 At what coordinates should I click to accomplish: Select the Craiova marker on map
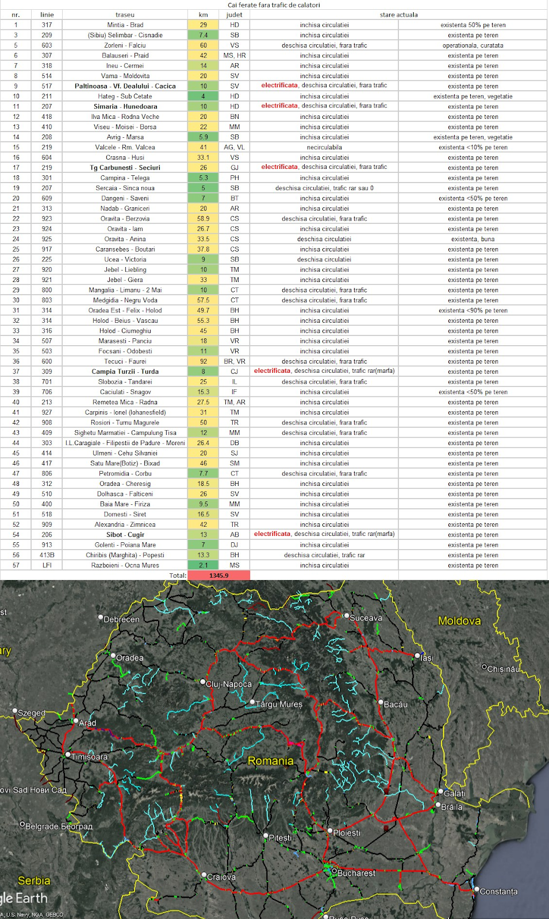(x=204, y=875)
